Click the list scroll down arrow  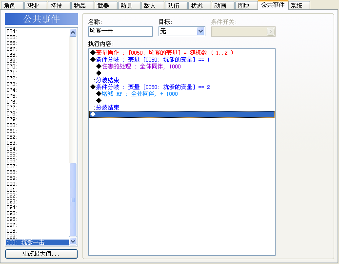pos(73,241)
